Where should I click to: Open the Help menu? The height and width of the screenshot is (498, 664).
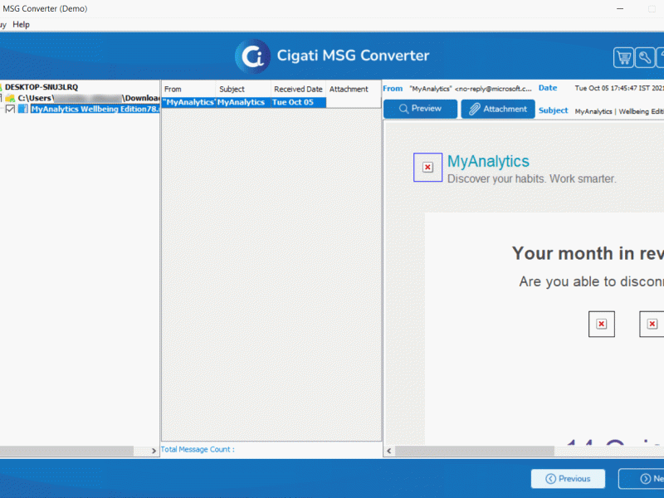point(22,25)
